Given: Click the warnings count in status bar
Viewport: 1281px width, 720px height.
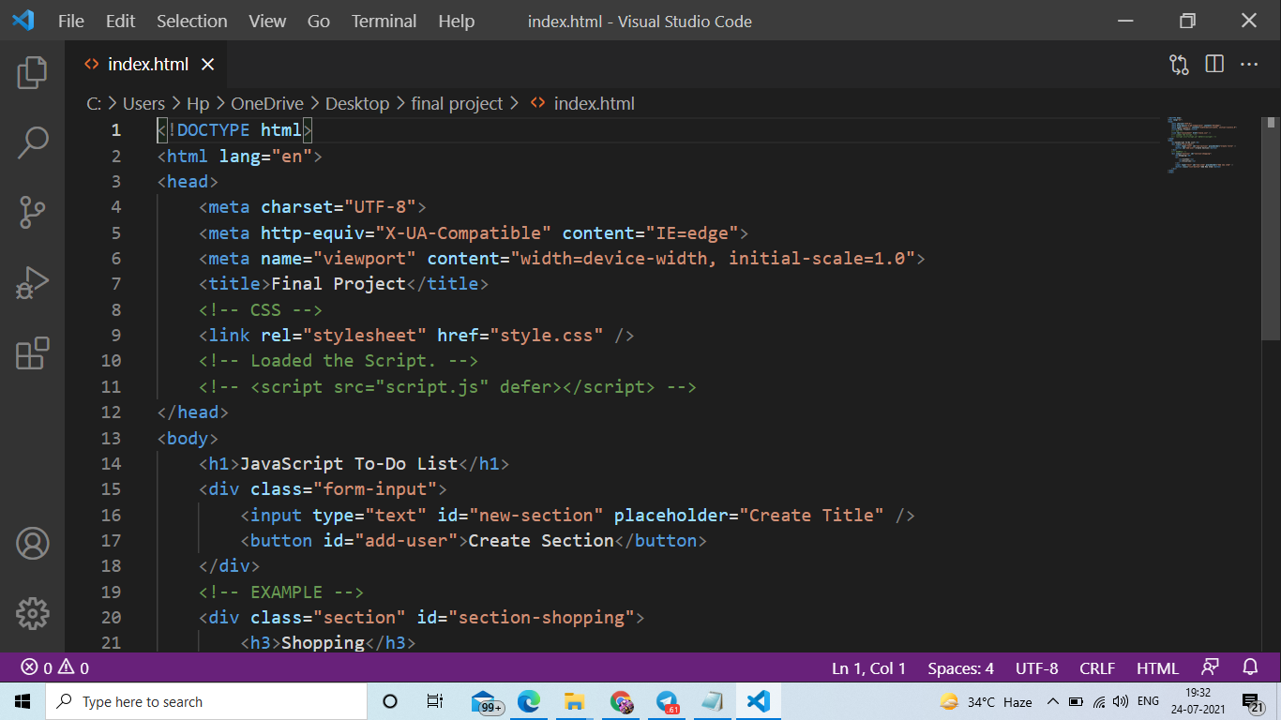Looking at the screenshot, I should (x=73, y=668).
